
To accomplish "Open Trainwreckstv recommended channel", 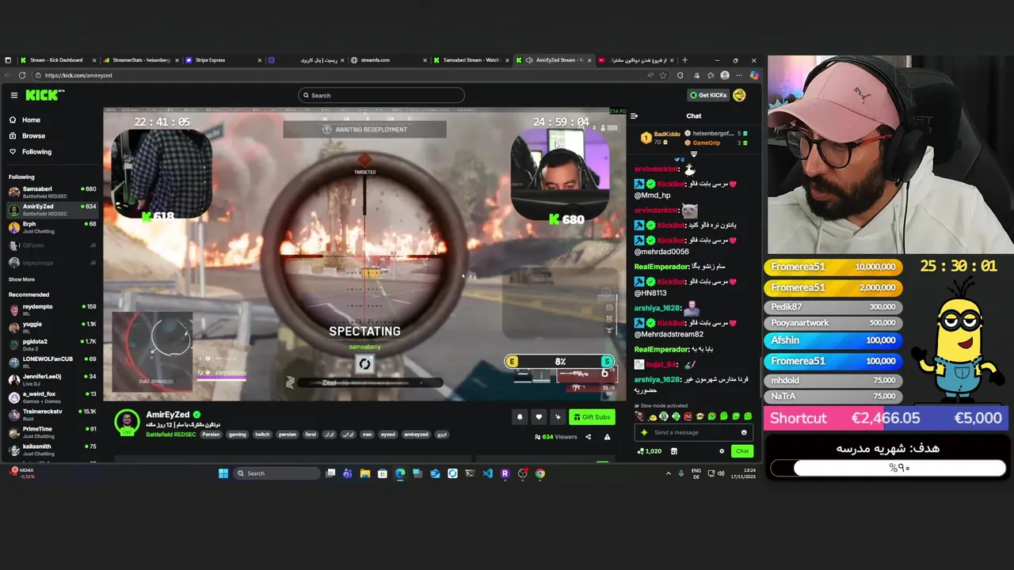I will [x=51, y=413].
